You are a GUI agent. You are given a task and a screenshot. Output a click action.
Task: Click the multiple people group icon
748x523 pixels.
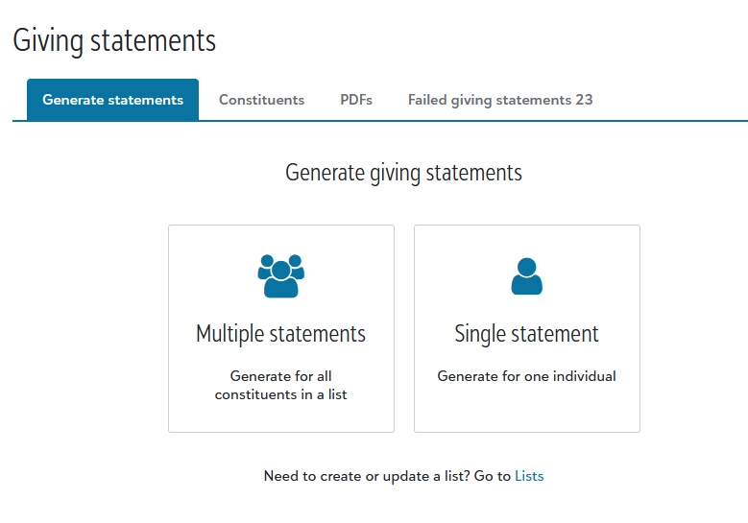pos(280,276)
